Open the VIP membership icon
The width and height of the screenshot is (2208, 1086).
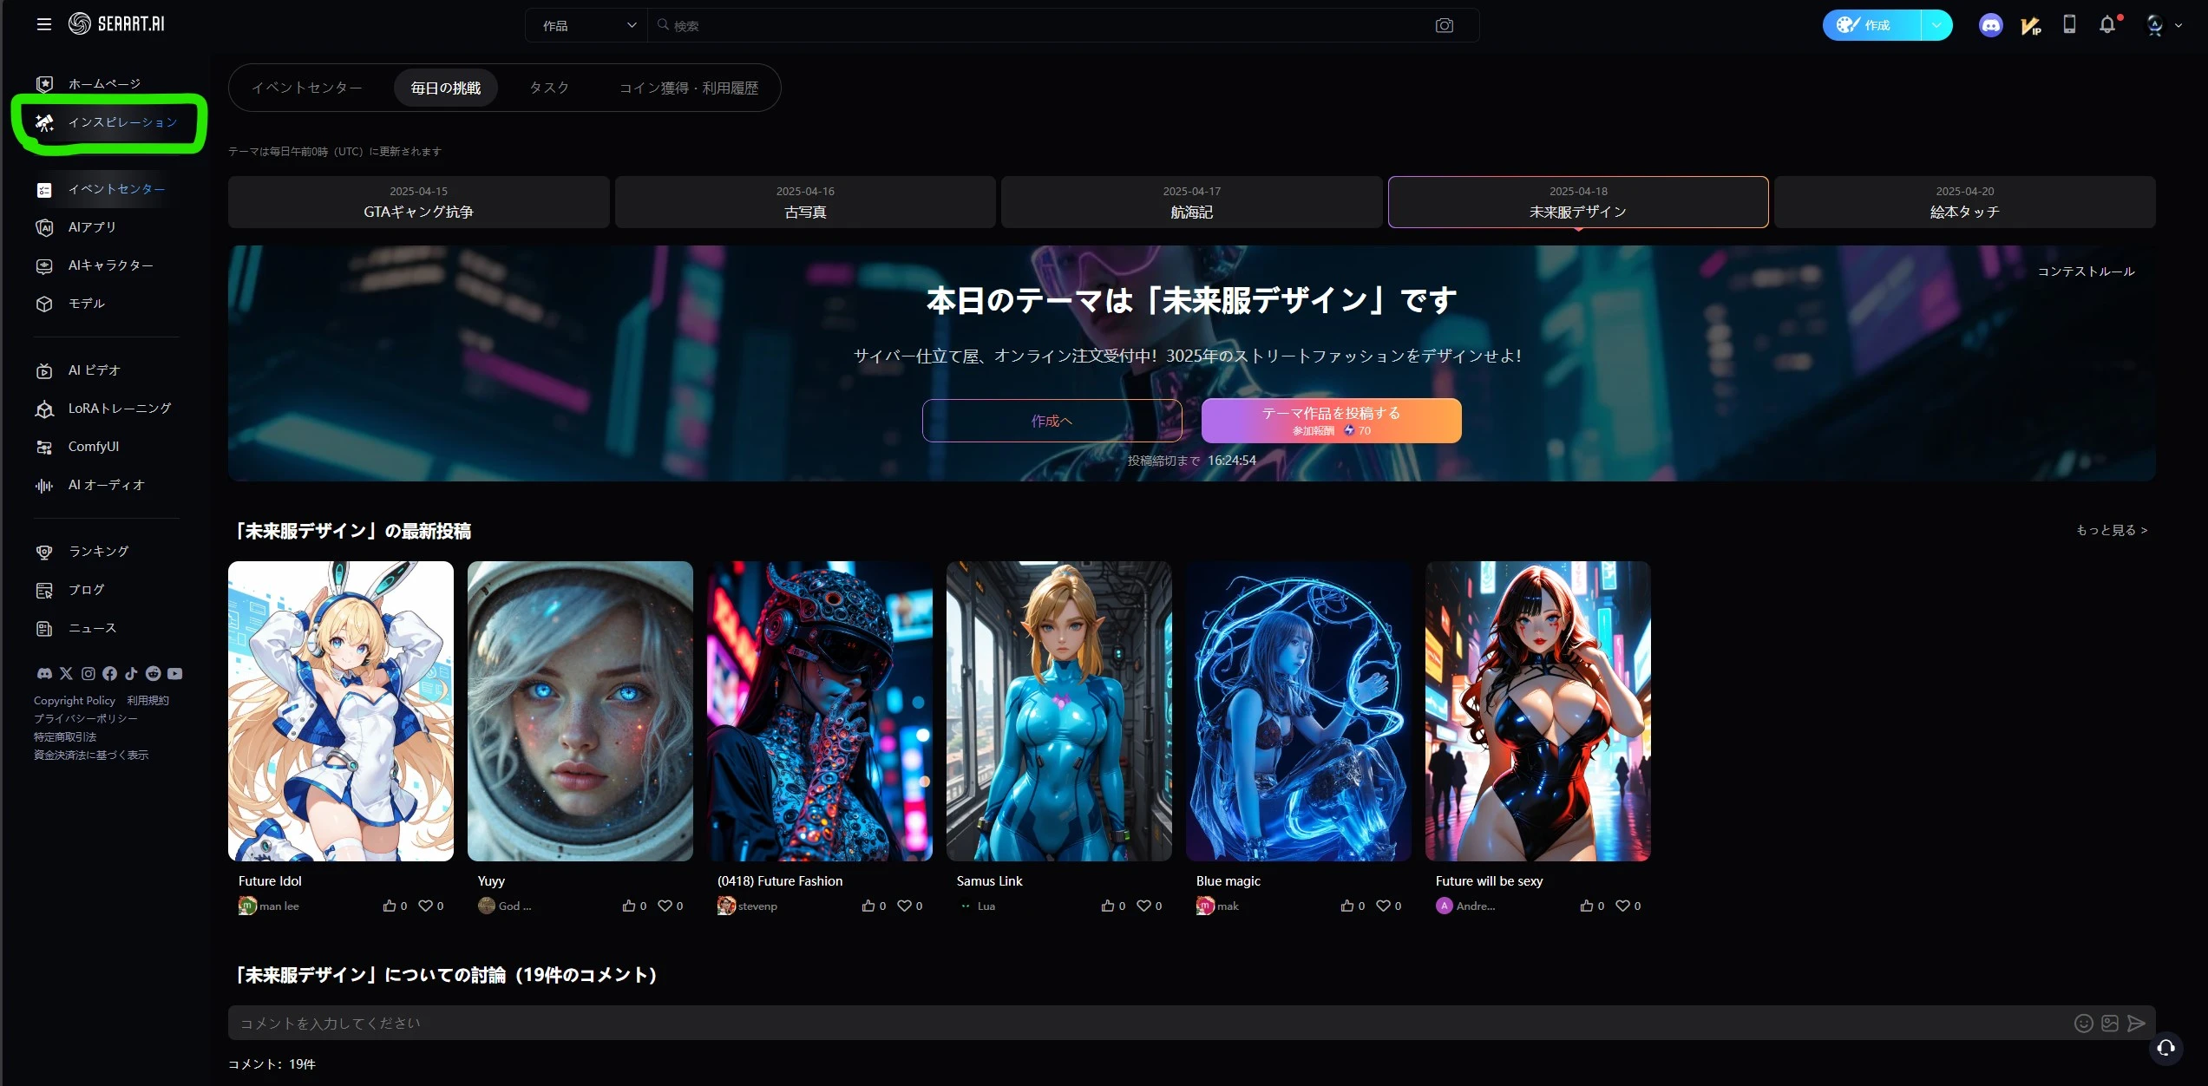click(2030, 25)
